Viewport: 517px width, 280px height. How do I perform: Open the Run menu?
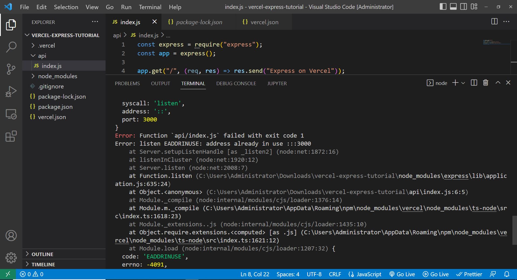(126, 7)
